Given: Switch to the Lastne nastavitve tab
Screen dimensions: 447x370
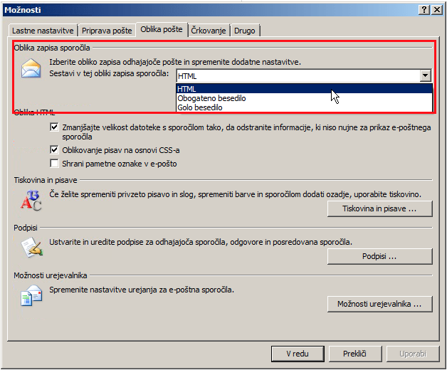Looking at the screenshot, I should coord(43,31).
